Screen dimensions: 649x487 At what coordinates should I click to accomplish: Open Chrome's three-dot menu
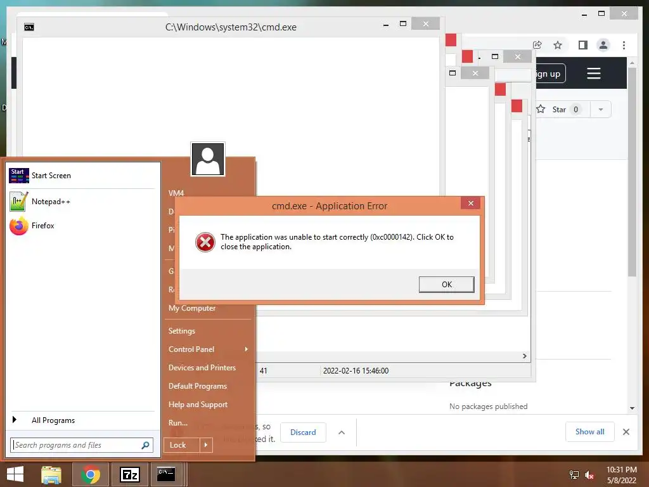(x=624, y=45)
